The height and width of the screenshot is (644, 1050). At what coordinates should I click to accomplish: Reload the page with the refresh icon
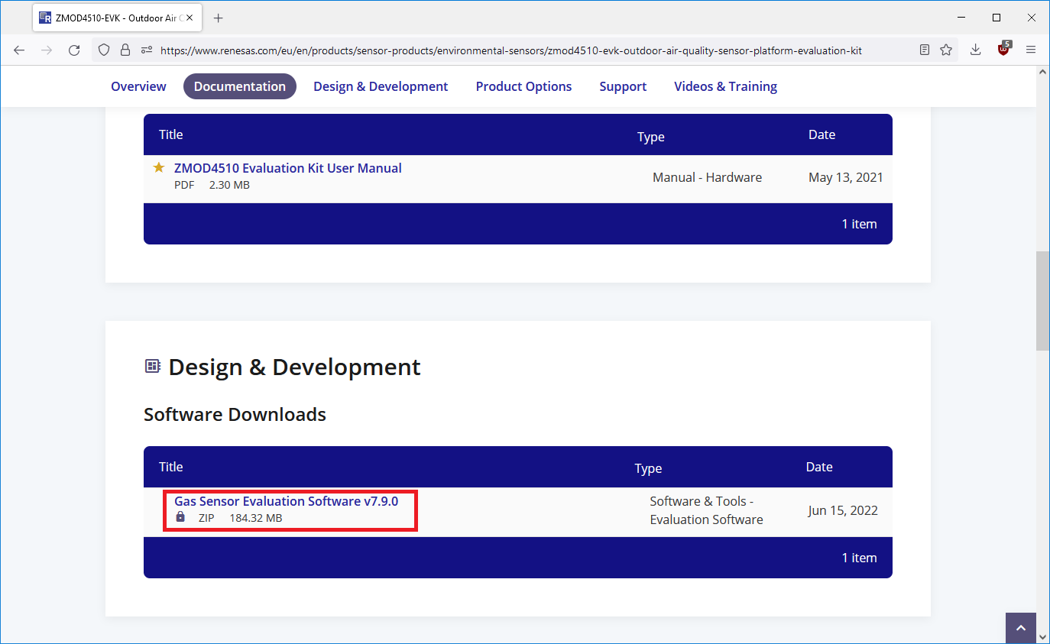pos(74,50)
